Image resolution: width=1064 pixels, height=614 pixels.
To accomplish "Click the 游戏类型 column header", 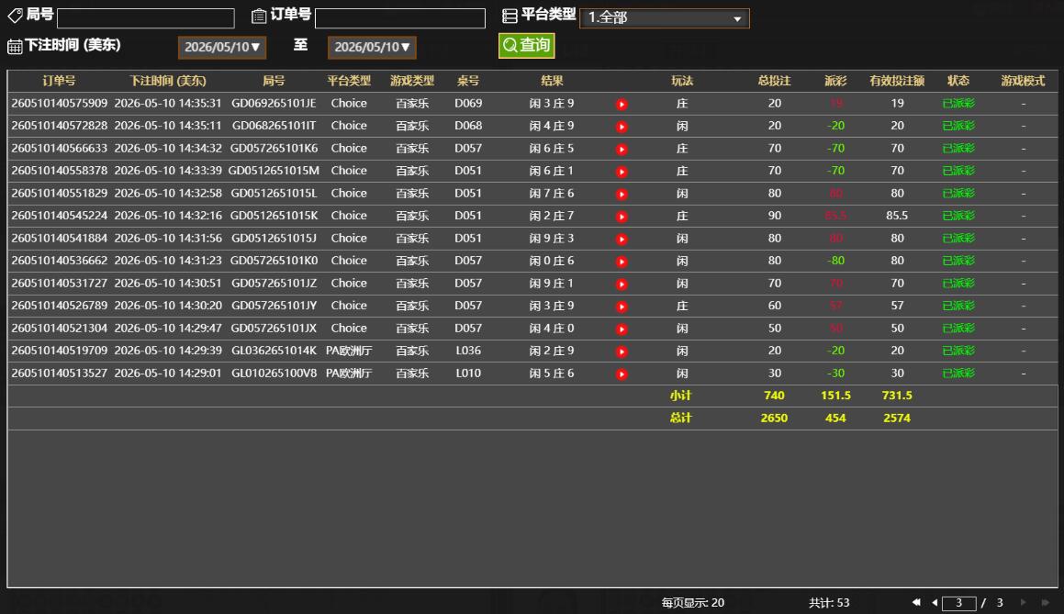I will pyautogui.click(x=412, y=81).
